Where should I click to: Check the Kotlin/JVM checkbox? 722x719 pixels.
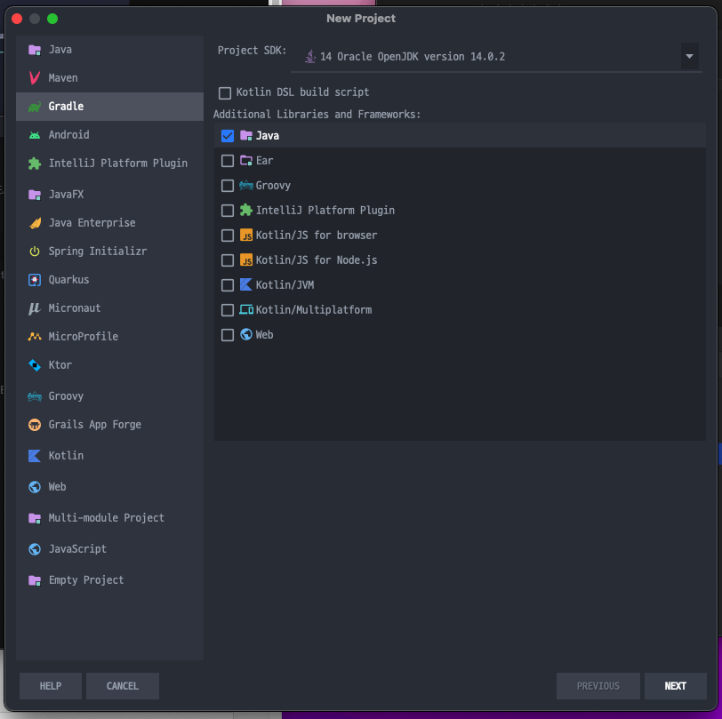coord(228,285)
